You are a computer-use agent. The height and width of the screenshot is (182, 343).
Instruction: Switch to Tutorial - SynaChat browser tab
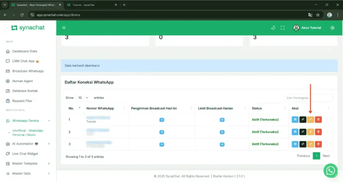[92, 5]
